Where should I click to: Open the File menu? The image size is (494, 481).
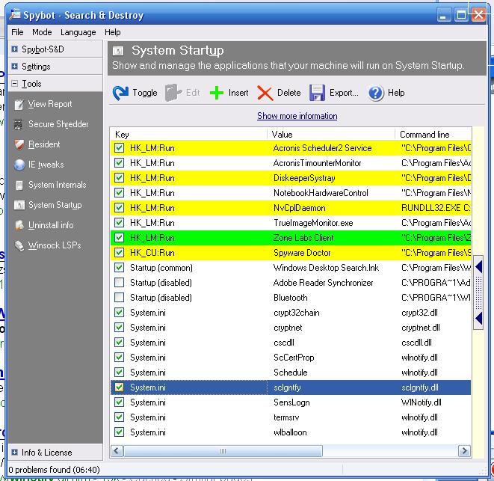point(17,32)
